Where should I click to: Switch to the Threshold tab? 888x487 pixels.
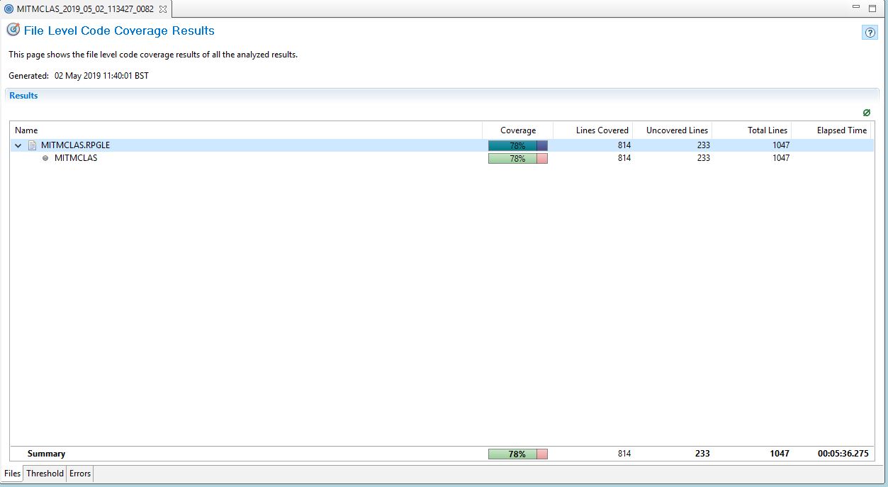(45, 474)
